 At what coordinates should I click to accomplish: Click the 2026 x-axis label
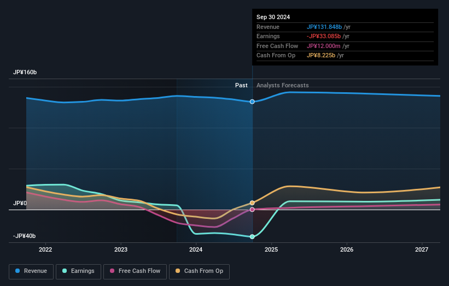pyautogui.click(x=347, y=249)
